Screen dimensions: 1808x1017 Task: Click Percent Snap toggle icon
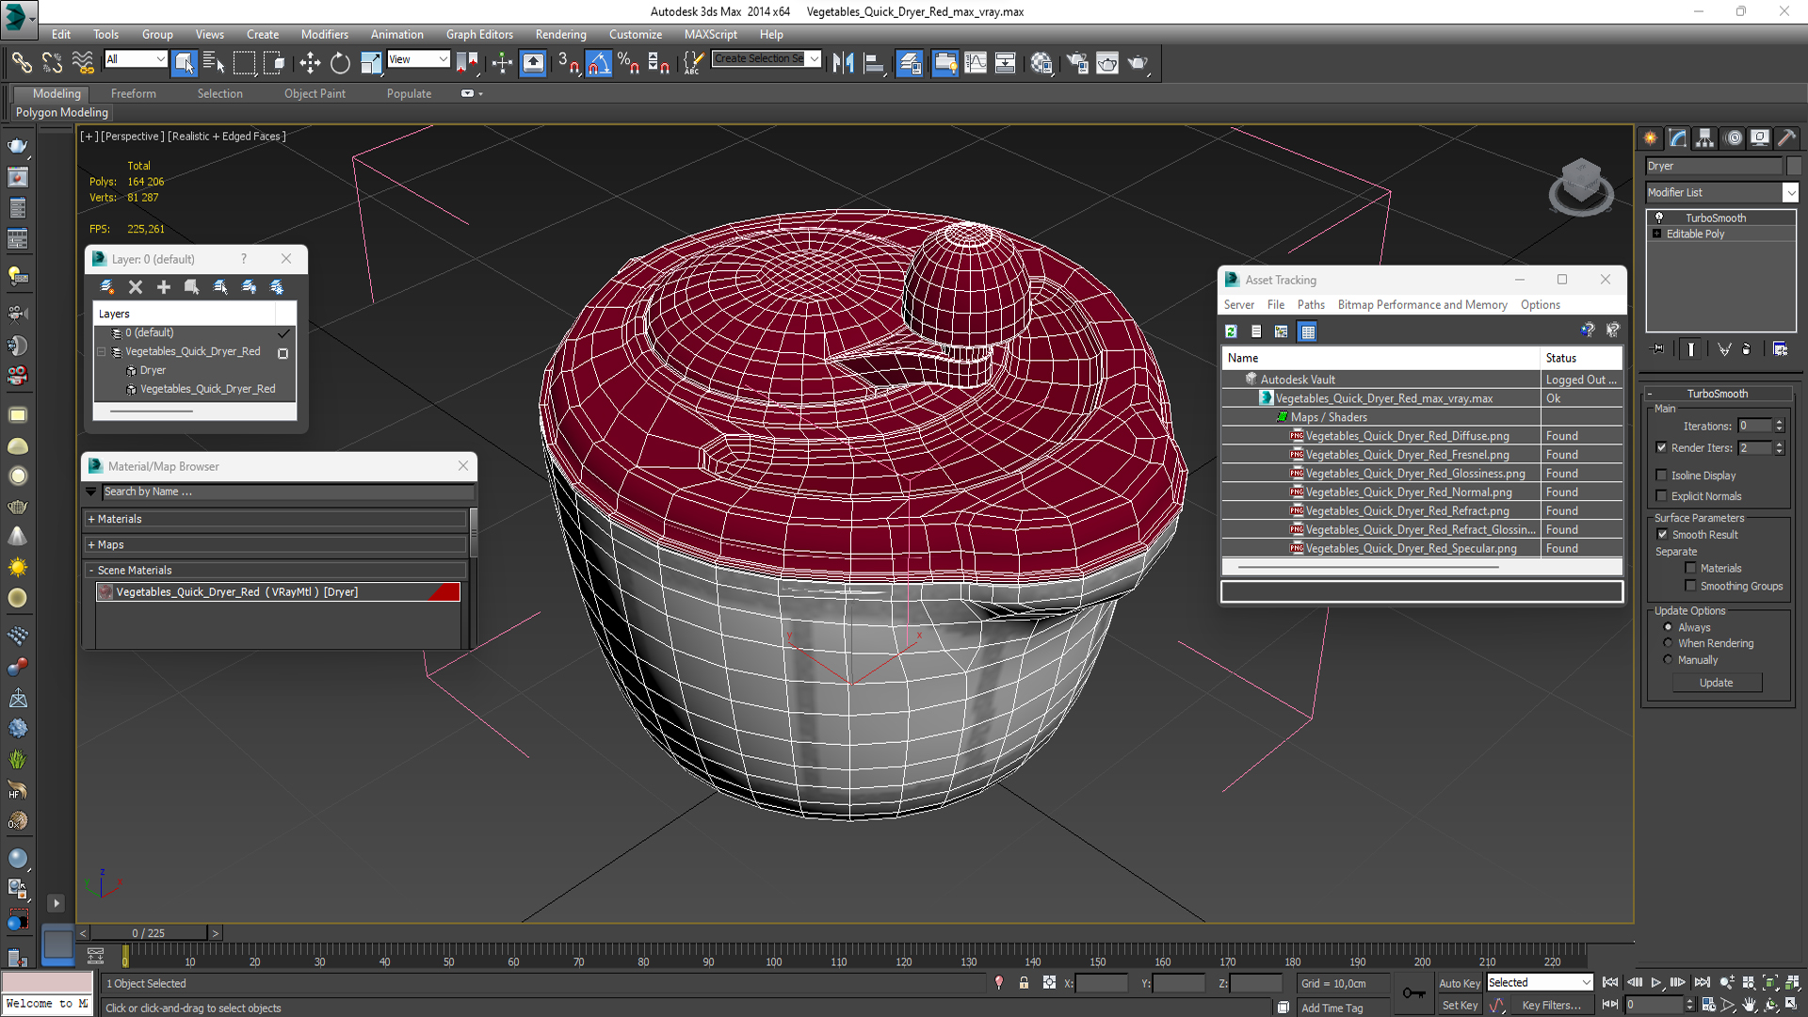[628, 63]
